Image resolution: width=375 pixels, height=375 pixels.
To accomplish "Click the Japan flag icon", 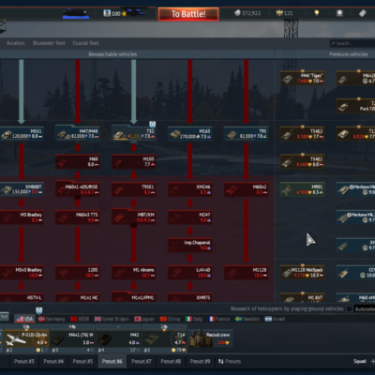I will coord(138,319).
